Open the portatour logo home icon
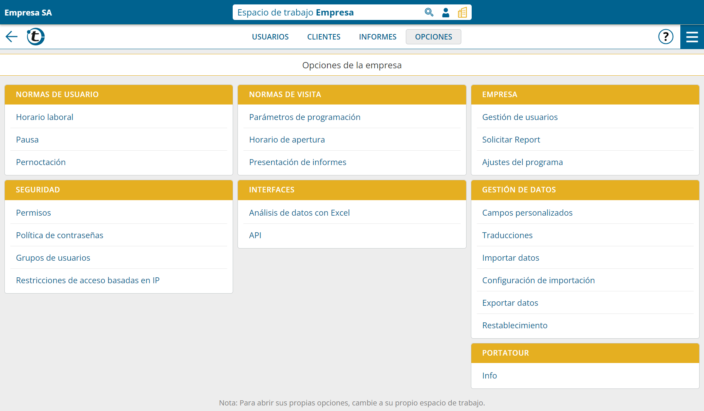 pos(36,37)
